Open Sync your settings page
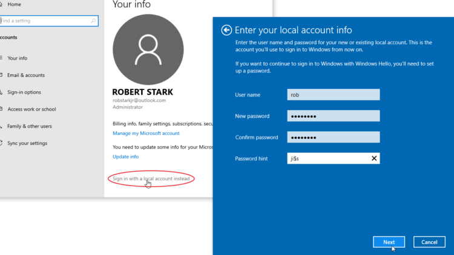Viewport: 454px width, 255px height. coord(27,143)
